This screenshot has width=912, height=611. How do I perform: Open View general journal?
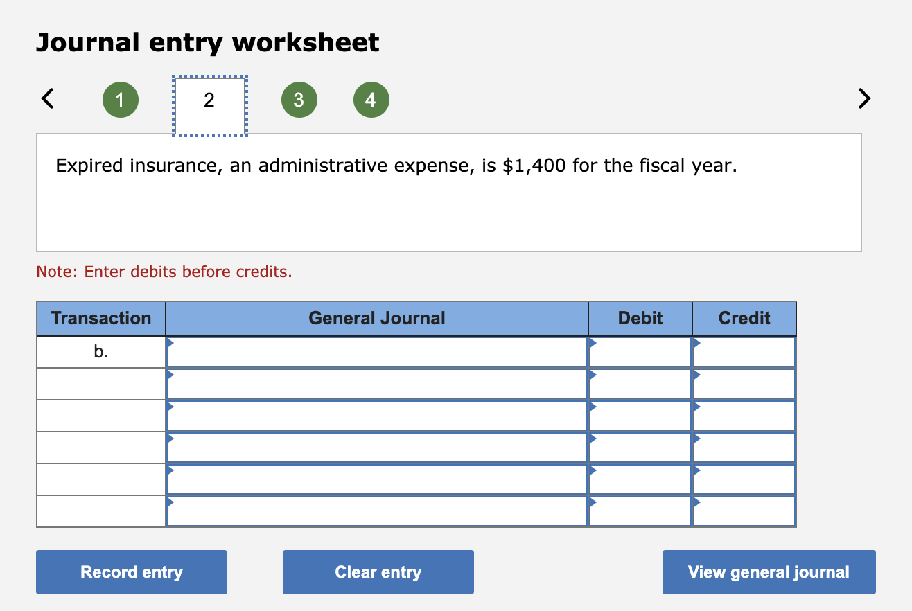click(768, 572)
